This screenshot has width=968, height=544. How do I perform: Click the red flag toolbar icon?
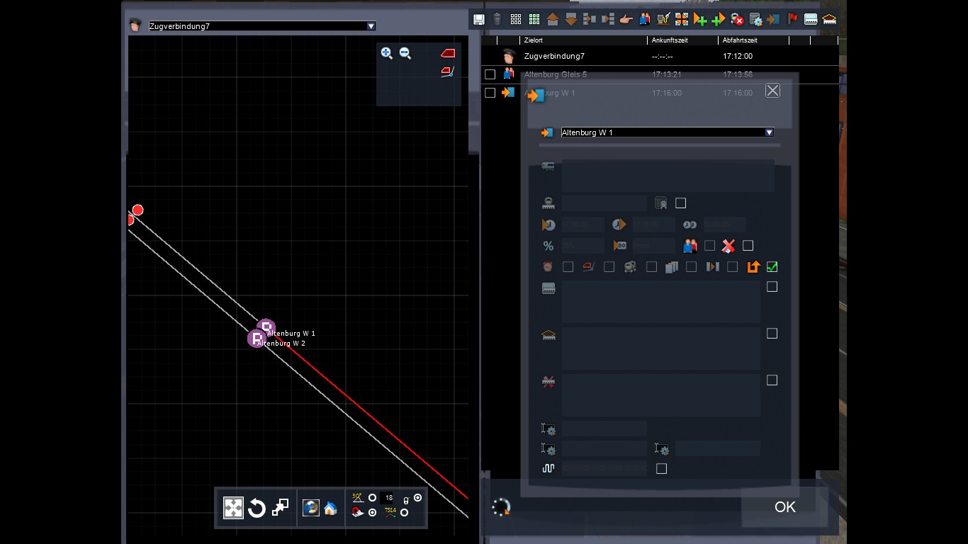[x=793, y=20]
